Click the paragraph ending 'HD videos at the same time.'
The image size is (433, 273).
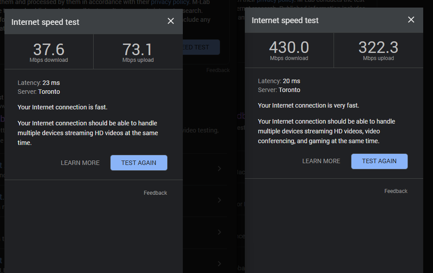(x=88, y=133)
